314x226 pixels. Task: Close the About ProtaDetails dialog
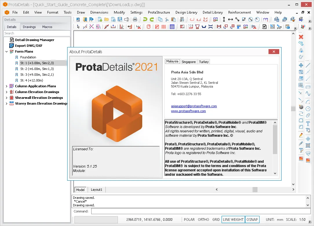pos(274,51)
